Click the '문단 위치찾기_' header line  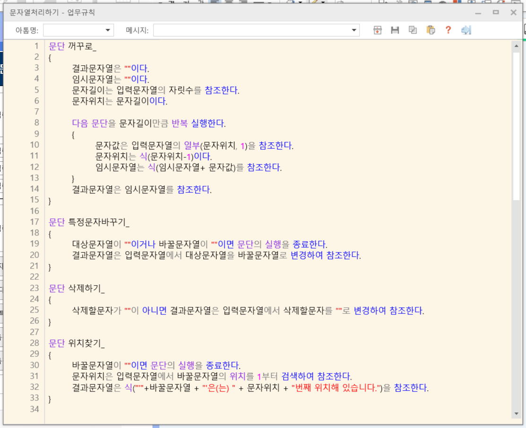[77, 343]
